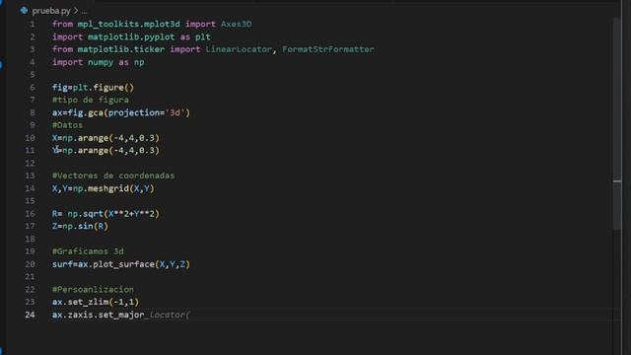Image resolution: width=631 pixels, height=355 pixels.
Task: Click the minimap position marker near scrollbar
Action: 617,181
